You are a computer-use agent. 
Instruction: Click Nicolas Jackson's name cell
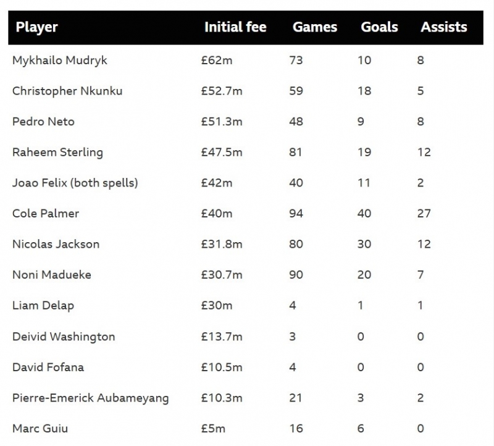pyautogui.click(x=56, y=244)
